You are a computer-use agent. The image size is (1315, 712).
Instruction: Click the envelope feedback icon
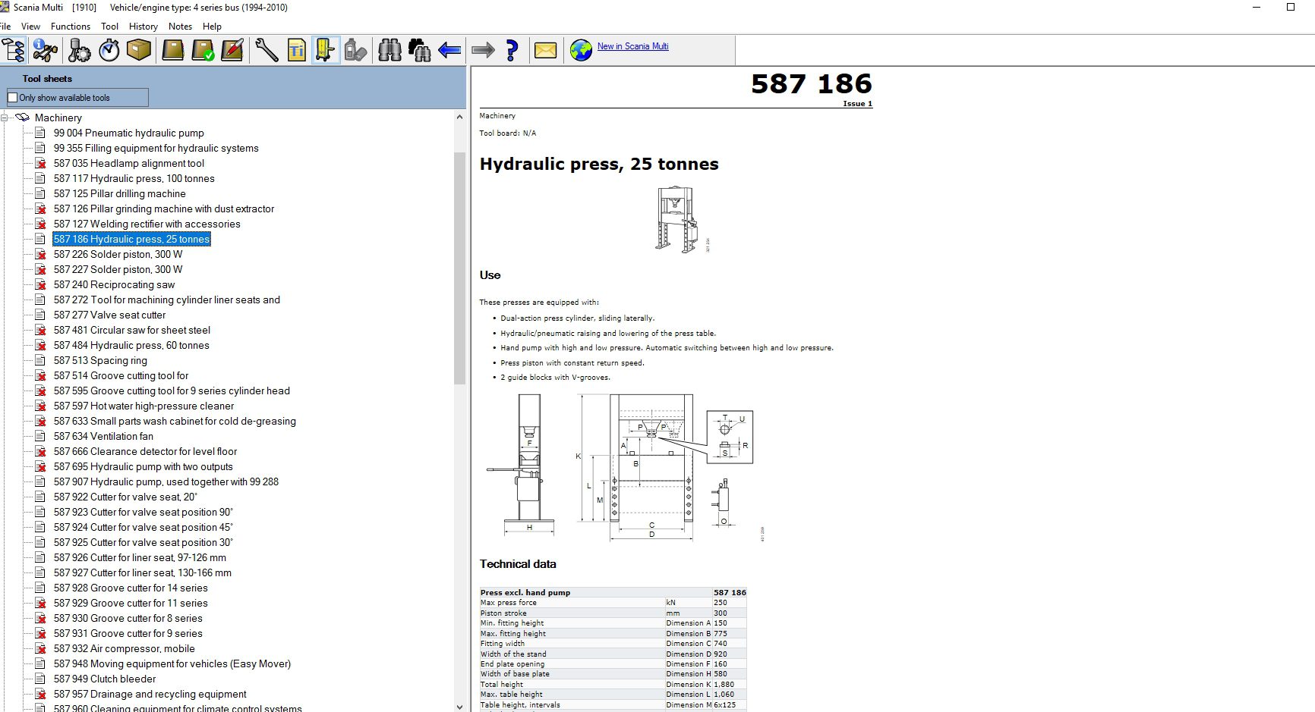[x=546, y=51]
